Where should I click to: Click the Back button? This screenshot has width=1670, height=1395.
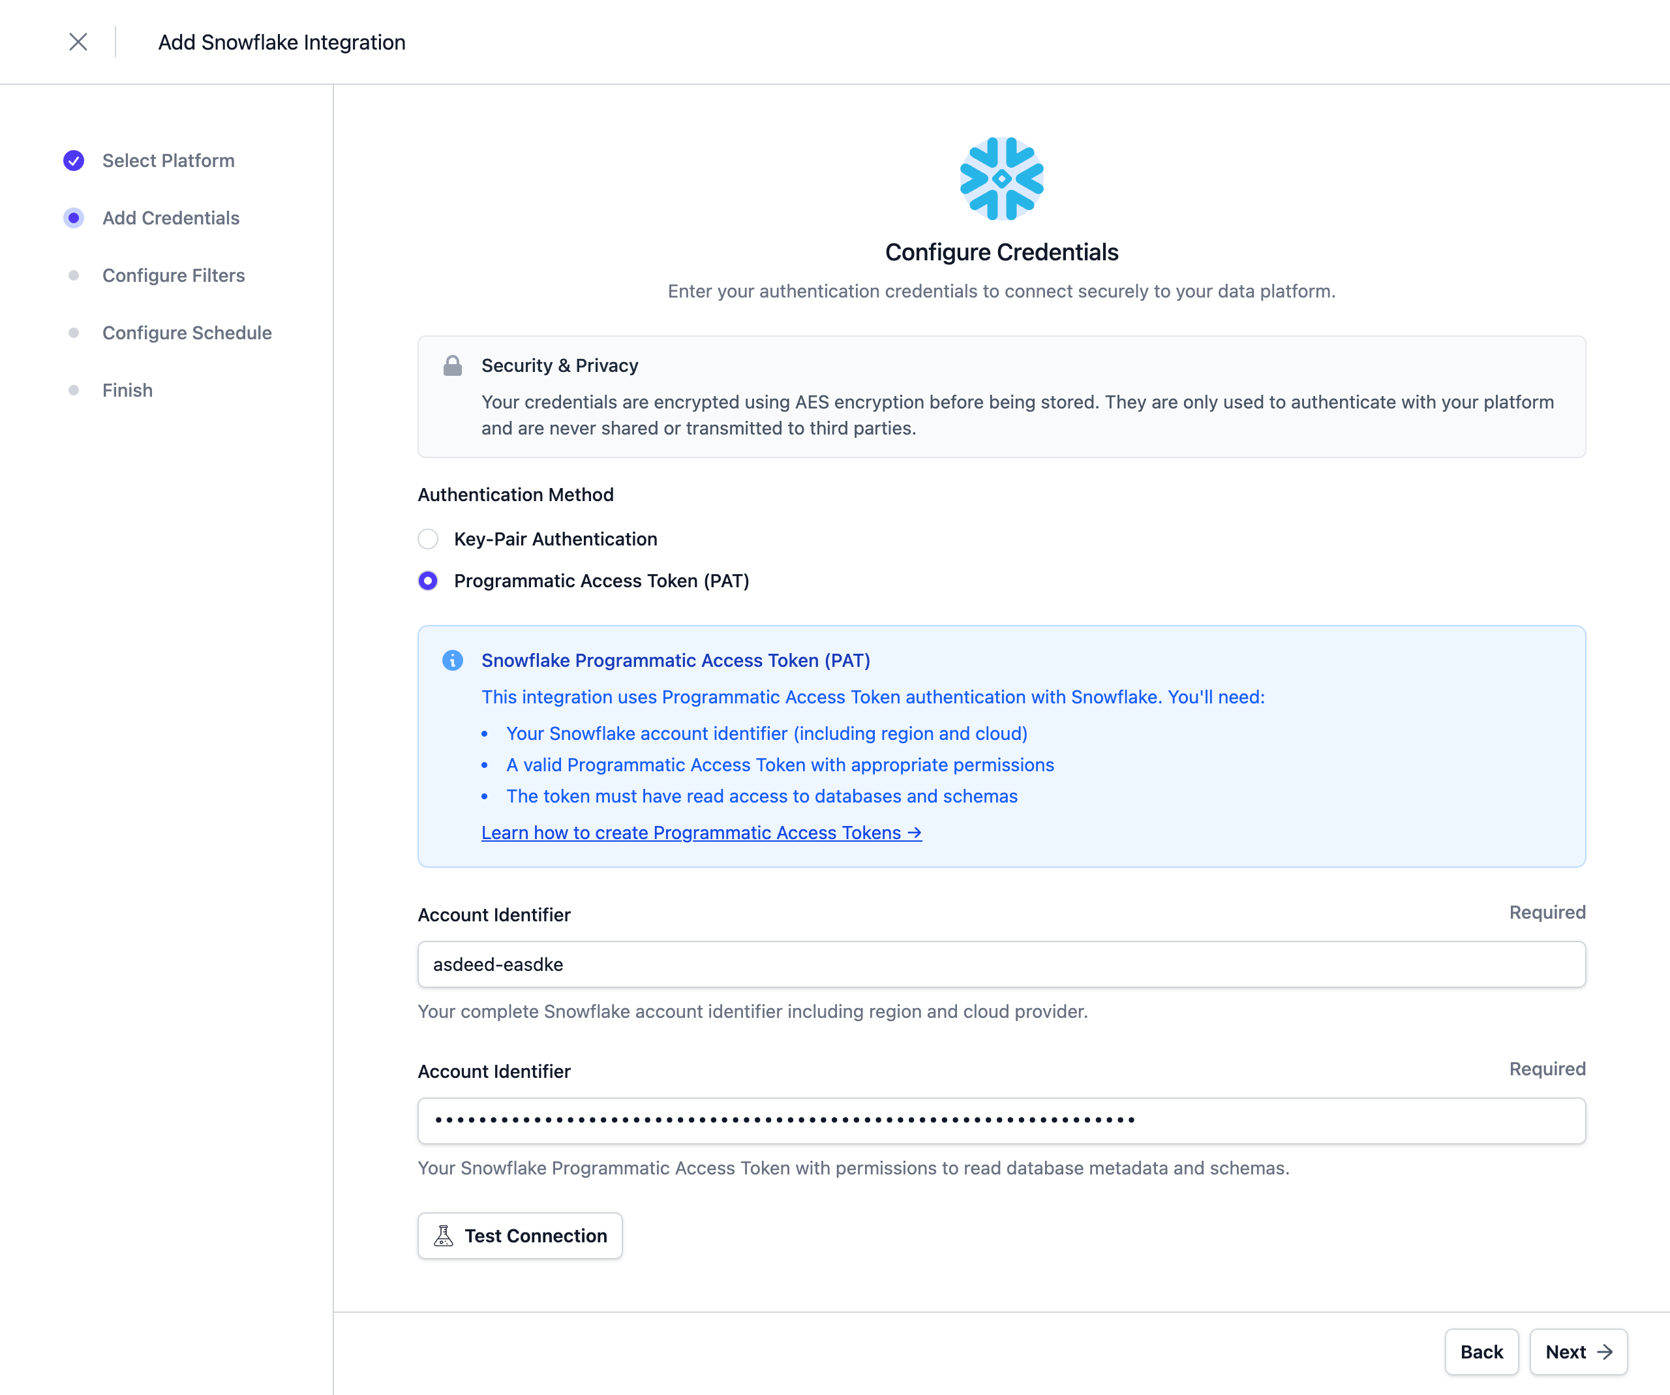point(1481,1352)
